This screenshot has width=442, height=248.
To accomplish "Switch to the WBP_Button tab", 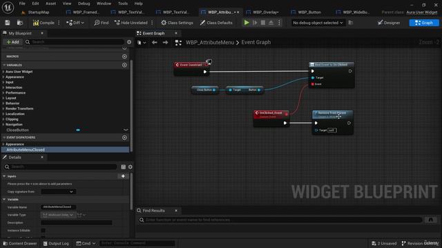I will [x=309, y=12].
